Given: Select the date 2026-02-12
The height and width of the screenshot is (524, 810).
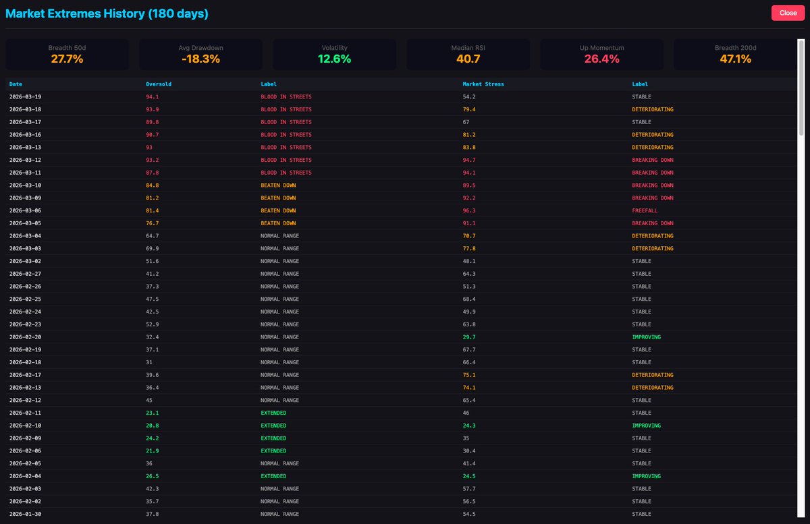Looking at the screenshot, I should click(x=26, y=400).
